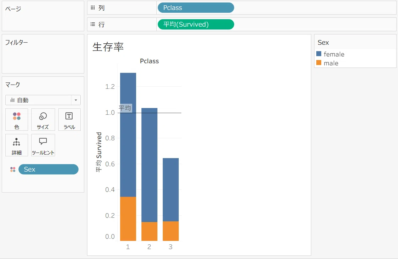This screenshot has width=398, height=259.
Task: Click the male orange bar segment for Pclass 3
Action: 171,231
